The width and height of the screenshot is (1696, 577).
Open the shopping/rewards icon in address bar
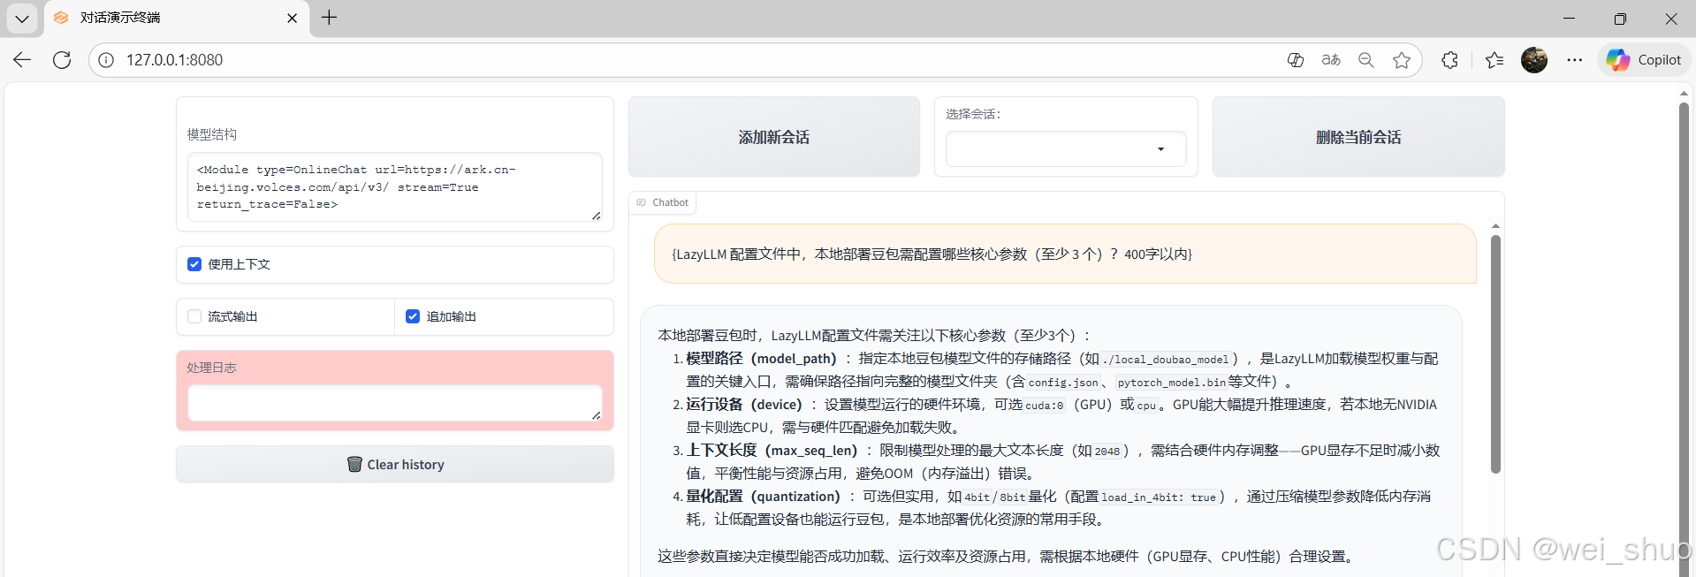tap(1296, 60)
